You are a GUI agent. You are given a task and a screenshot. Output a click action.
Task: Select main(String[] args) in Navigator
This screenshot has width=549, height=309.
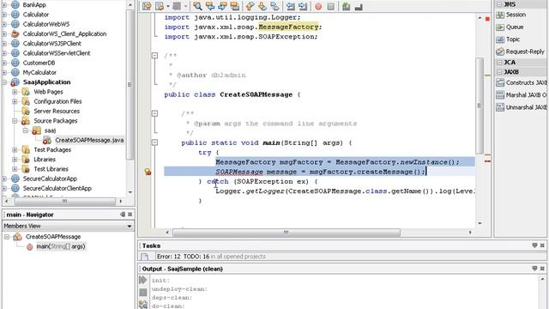61,246
